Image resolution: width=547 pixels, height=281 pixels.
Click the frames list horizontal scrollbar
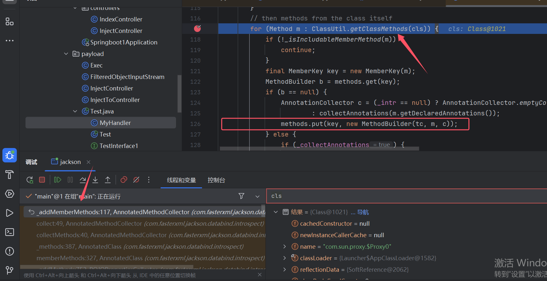(107, 266)
